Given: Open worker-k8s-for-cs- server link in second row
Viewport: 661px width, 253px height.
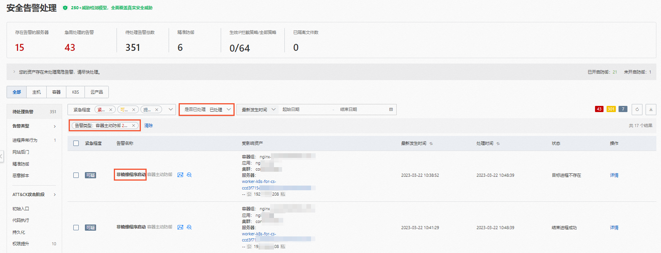Looking at the screenshot, I should pyautogui.click(x=259, y=234).
